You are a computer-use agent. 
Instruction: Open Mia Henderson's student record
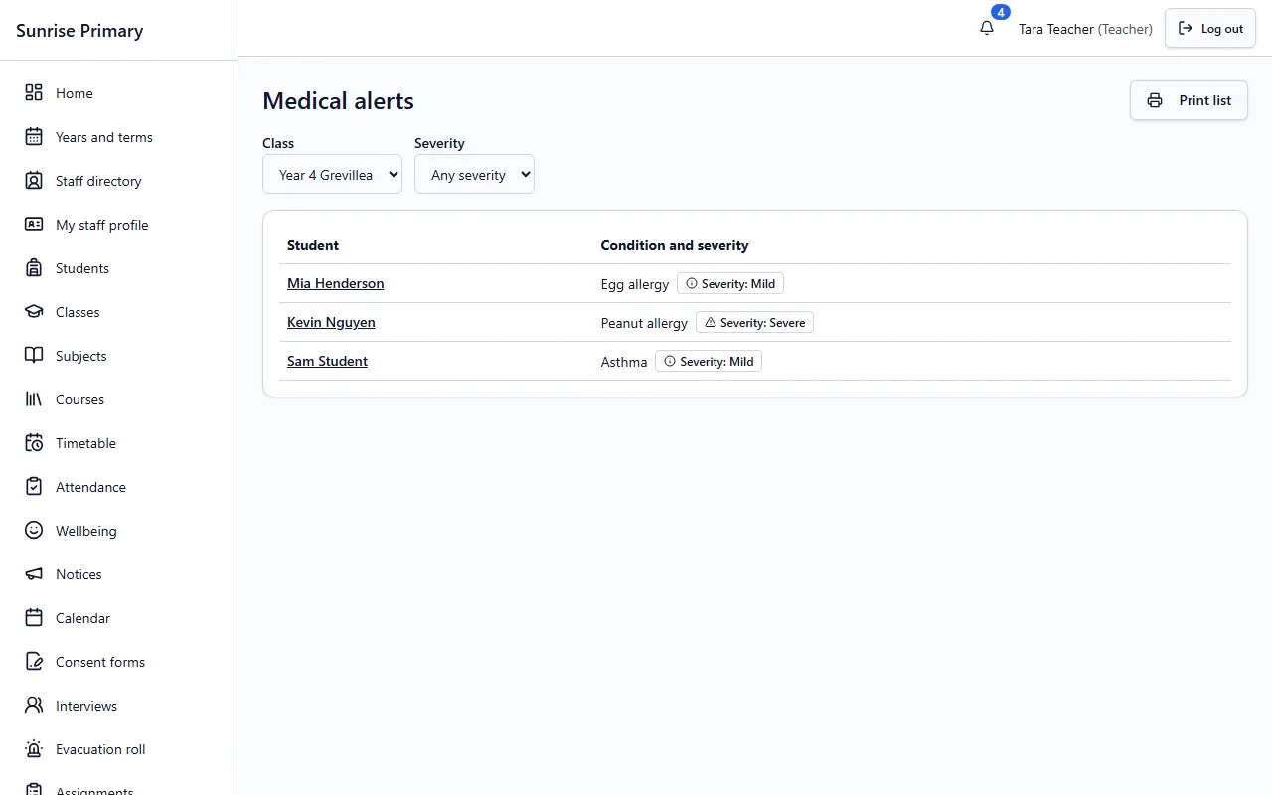click(x=335, y=283)
